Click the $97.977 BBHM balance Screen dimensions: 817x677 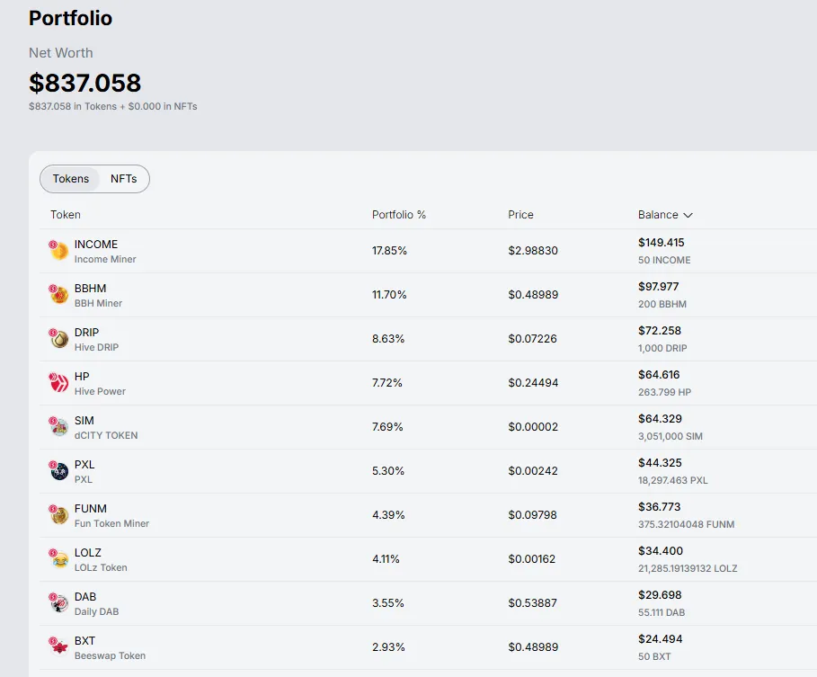(659, 287)
